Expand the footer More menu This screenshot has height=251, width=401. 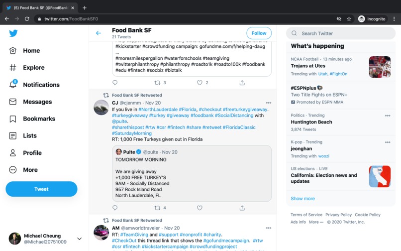click(x=316, y=222)
